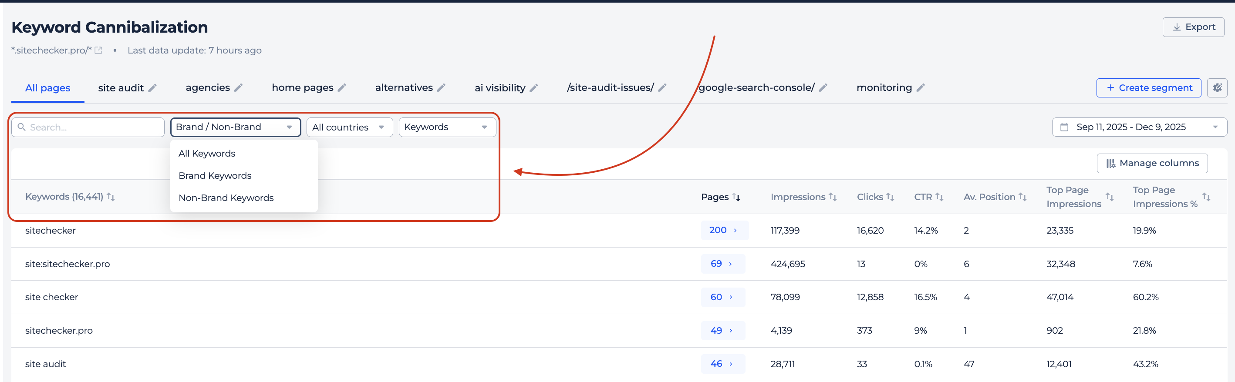
Task: Click the sitechecker.pro keyword
Action: pyautogui.click(x=59, y=331)
